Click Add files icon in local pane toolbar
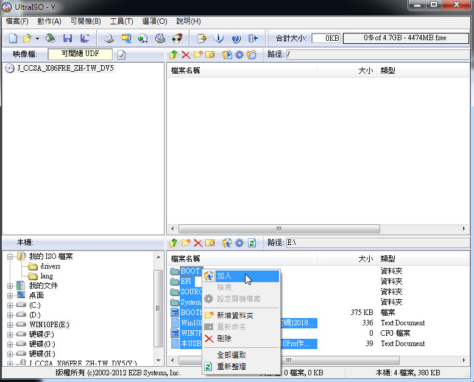This screenshot has height=382, width=474. coord(227,242)
